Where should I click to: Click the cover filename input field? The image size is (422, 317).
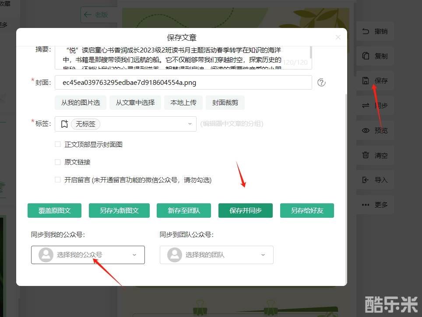[x=183, y=82]
